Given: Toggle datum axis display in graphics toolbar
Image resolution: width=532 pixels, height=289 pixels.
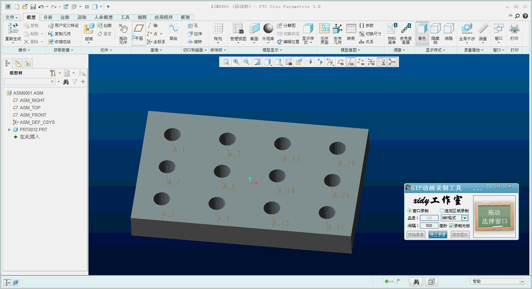Looking at the screenshot, I should click(351, 62).
